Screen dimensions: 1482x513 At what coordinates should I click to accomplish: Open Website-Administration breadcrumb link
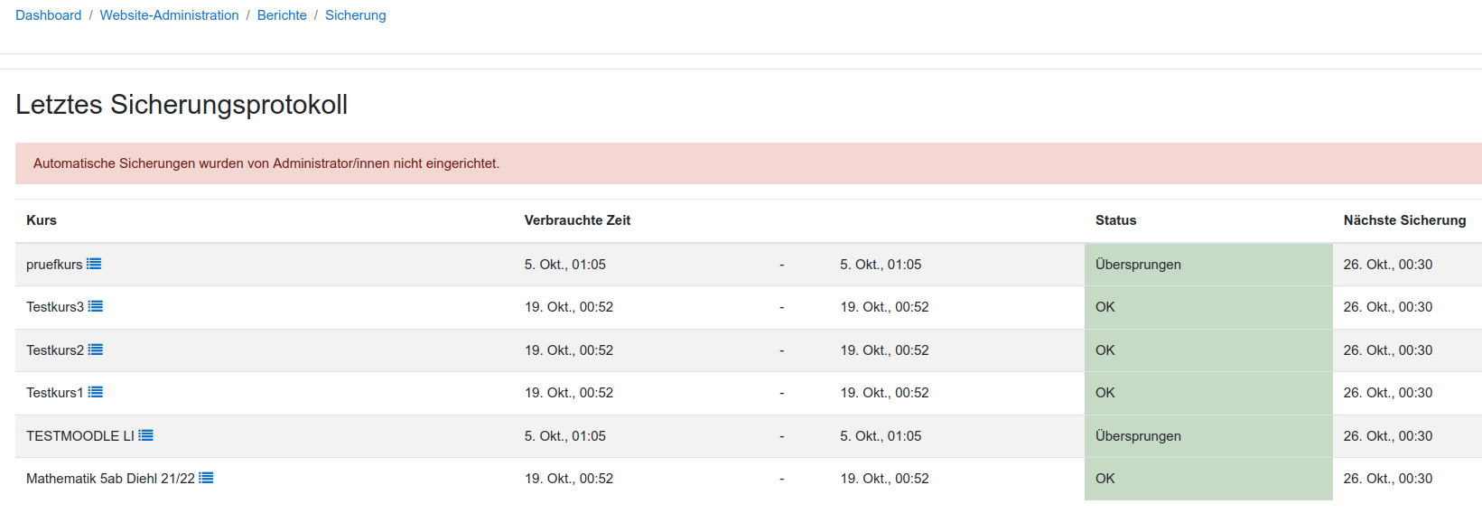169,15
